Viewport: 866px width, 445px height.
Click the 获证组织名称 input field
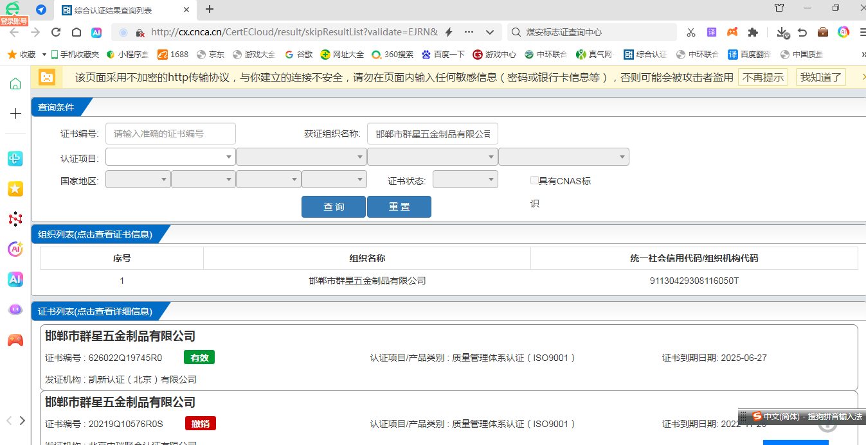pos(433,134)
